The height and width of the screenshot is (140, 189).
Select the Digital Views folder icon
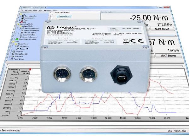(16, 44)
